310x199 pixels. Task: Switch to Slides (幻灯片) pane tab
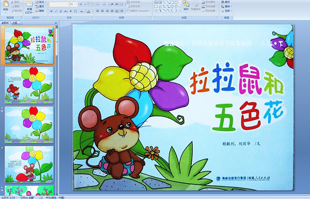pos(5,23)
